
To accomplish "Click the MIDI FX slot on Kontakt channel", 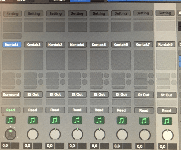I will click(x=12, y=36).
